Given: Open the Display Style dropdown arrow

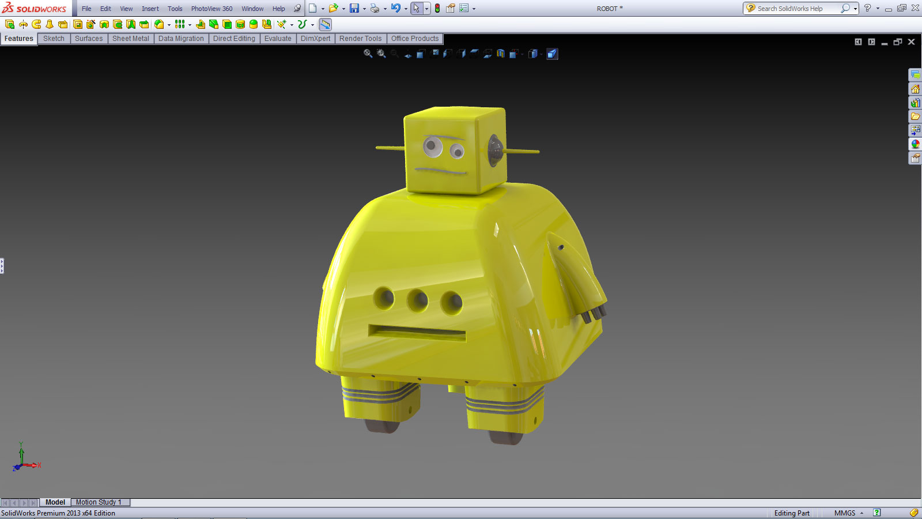Looking at the screenshot, I should coord(542,54).
